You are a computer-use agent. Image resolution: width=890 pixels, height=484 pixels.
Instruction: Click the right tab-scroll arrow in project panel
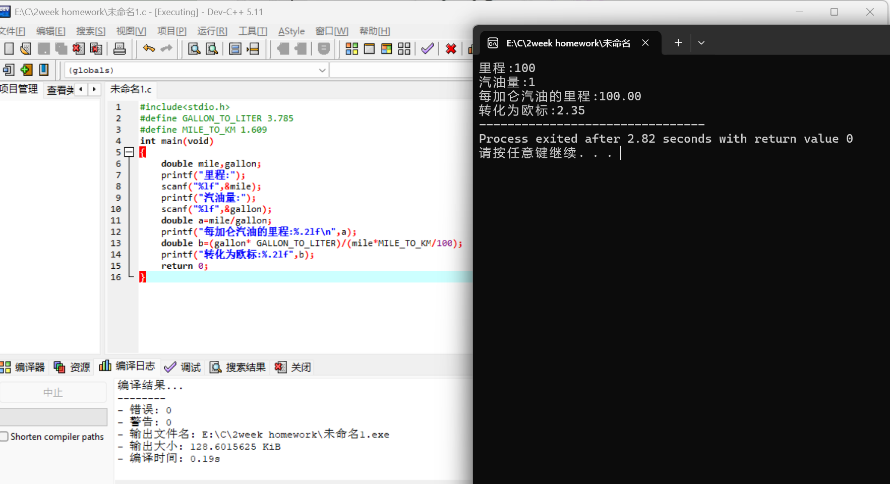point(94,89)
